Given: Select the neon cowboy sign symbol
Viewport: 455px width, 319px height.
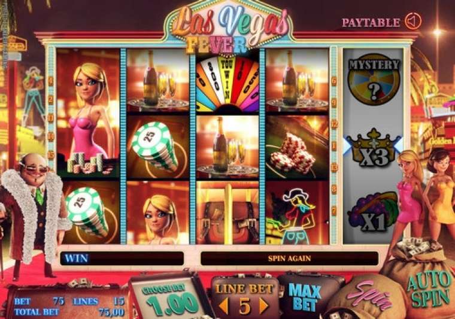Looking at the screenshot, I should point(297,212).
